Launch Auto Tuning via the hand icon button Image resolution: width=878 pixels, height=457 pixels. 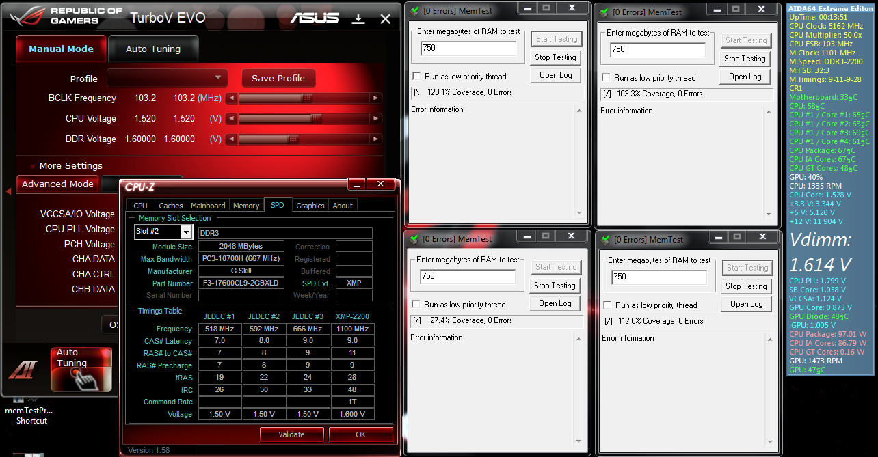click(81, 370)
